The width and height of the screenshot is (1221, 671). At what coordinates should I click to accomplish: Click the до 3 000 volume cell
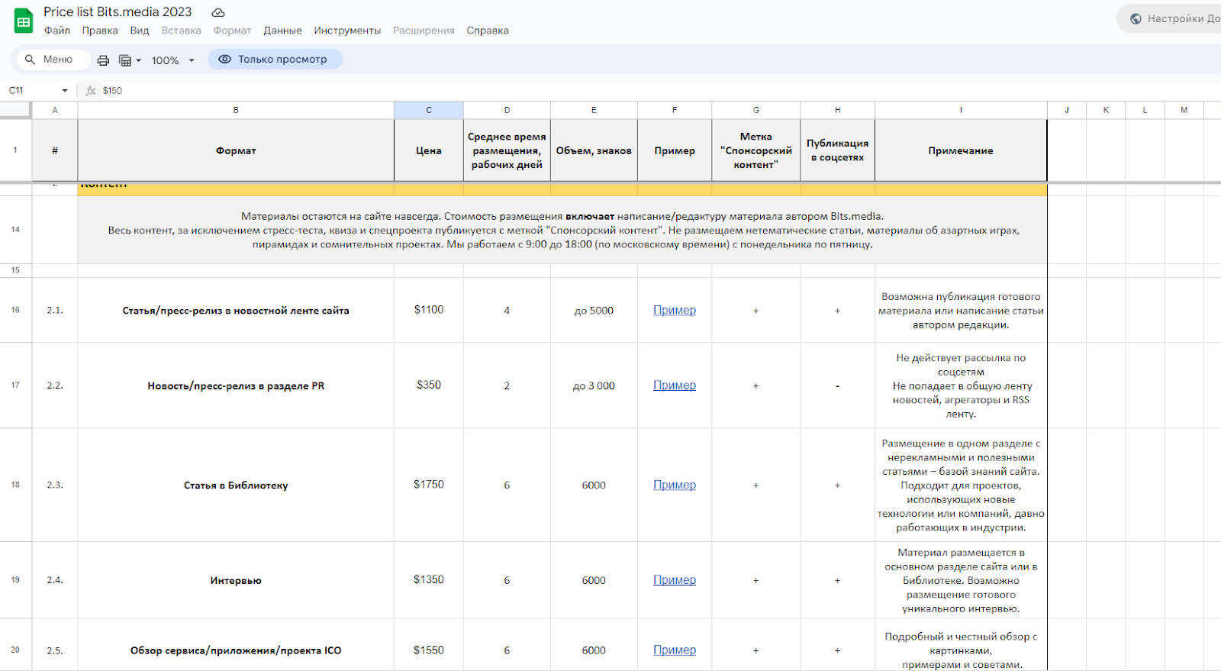coord(594,386)
